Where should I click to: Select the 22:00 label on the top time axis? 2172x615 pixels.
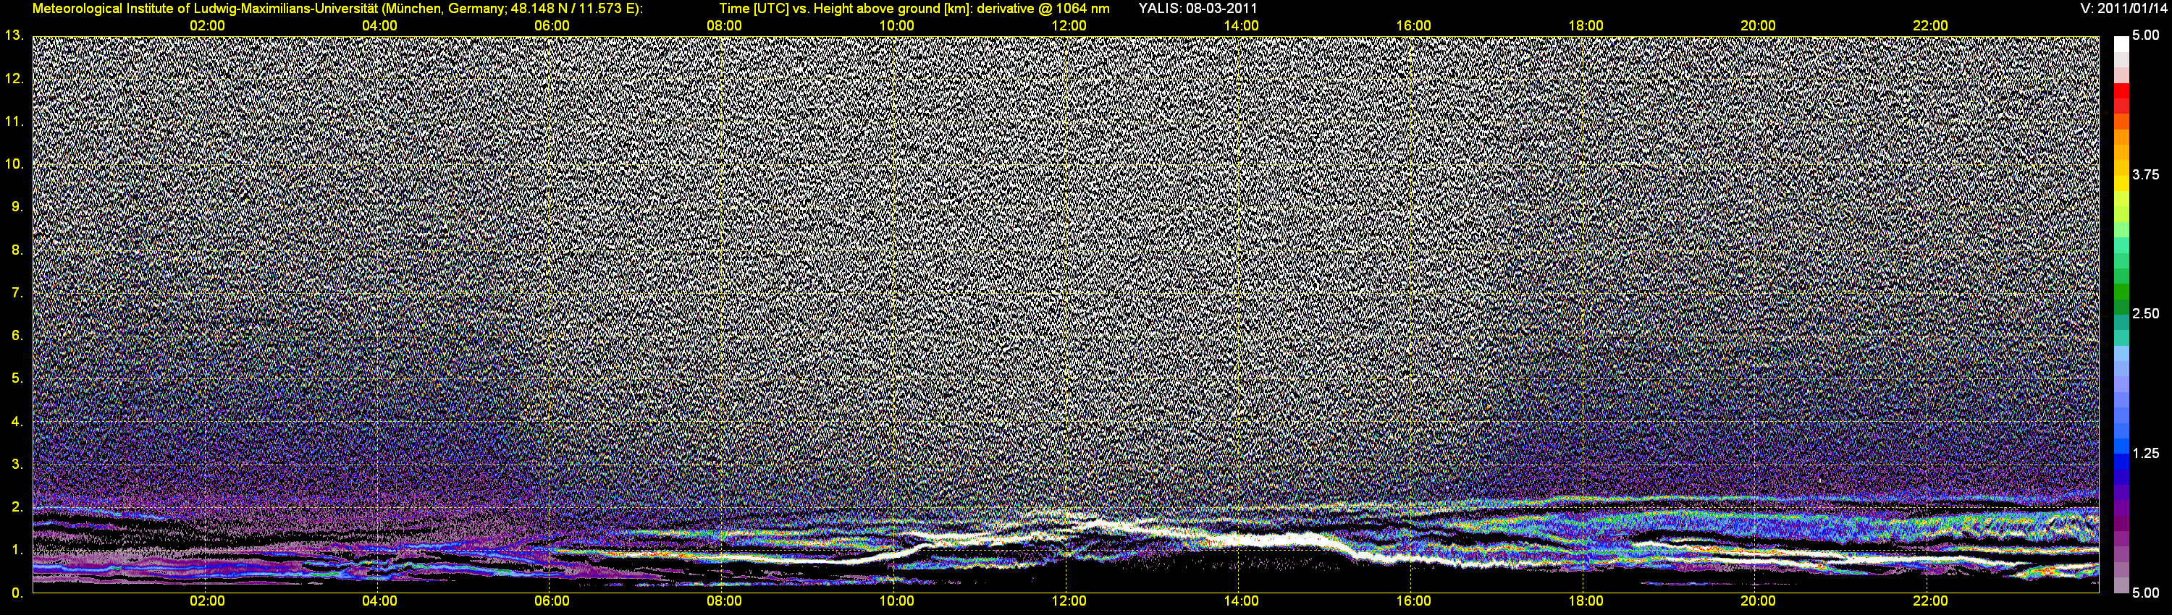pyautogui.click(x=1930, y=26)
